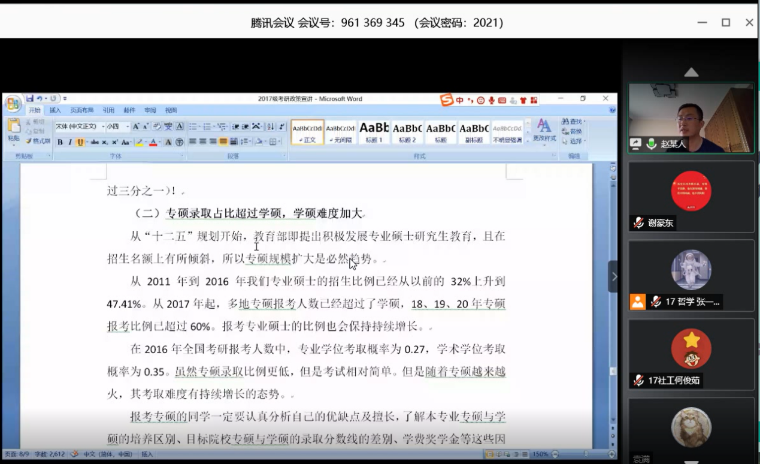Image resolution: width=760 pixels, height=464 pixels.
Task: Toggle Italic formatting button
Action: (x=69, y=142)
